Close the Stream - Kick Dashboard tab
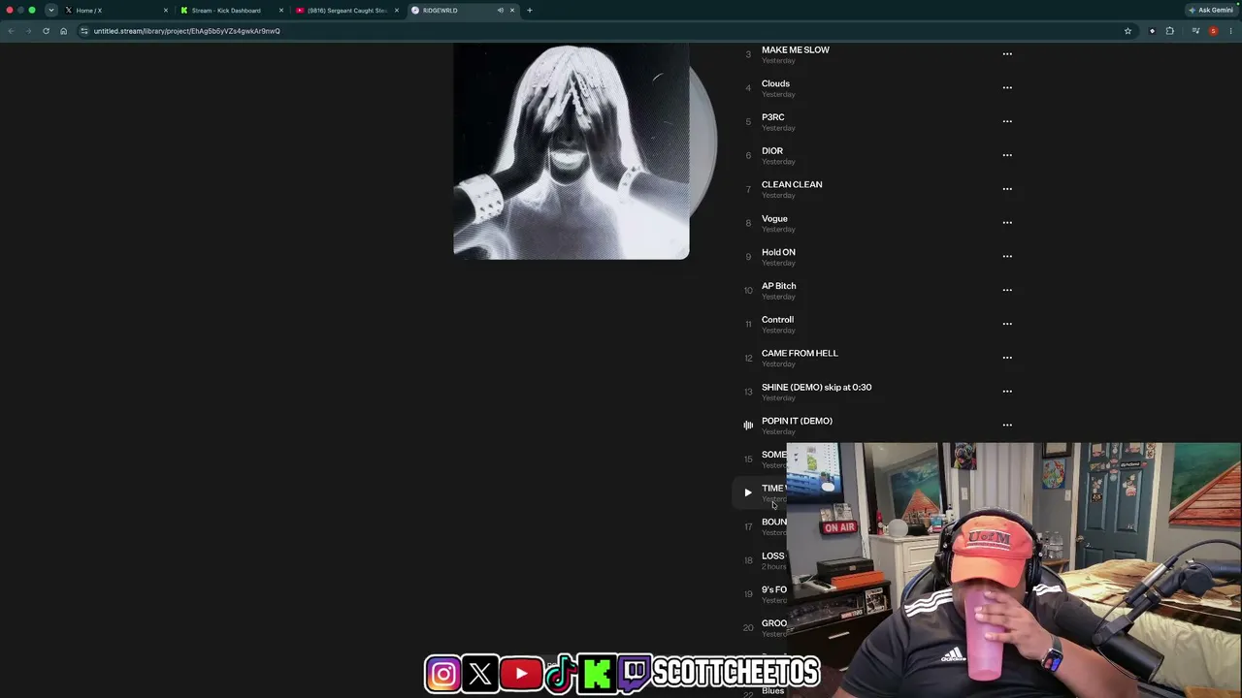Viewport: 1242px width, 698px height. [x=281, y=11]
